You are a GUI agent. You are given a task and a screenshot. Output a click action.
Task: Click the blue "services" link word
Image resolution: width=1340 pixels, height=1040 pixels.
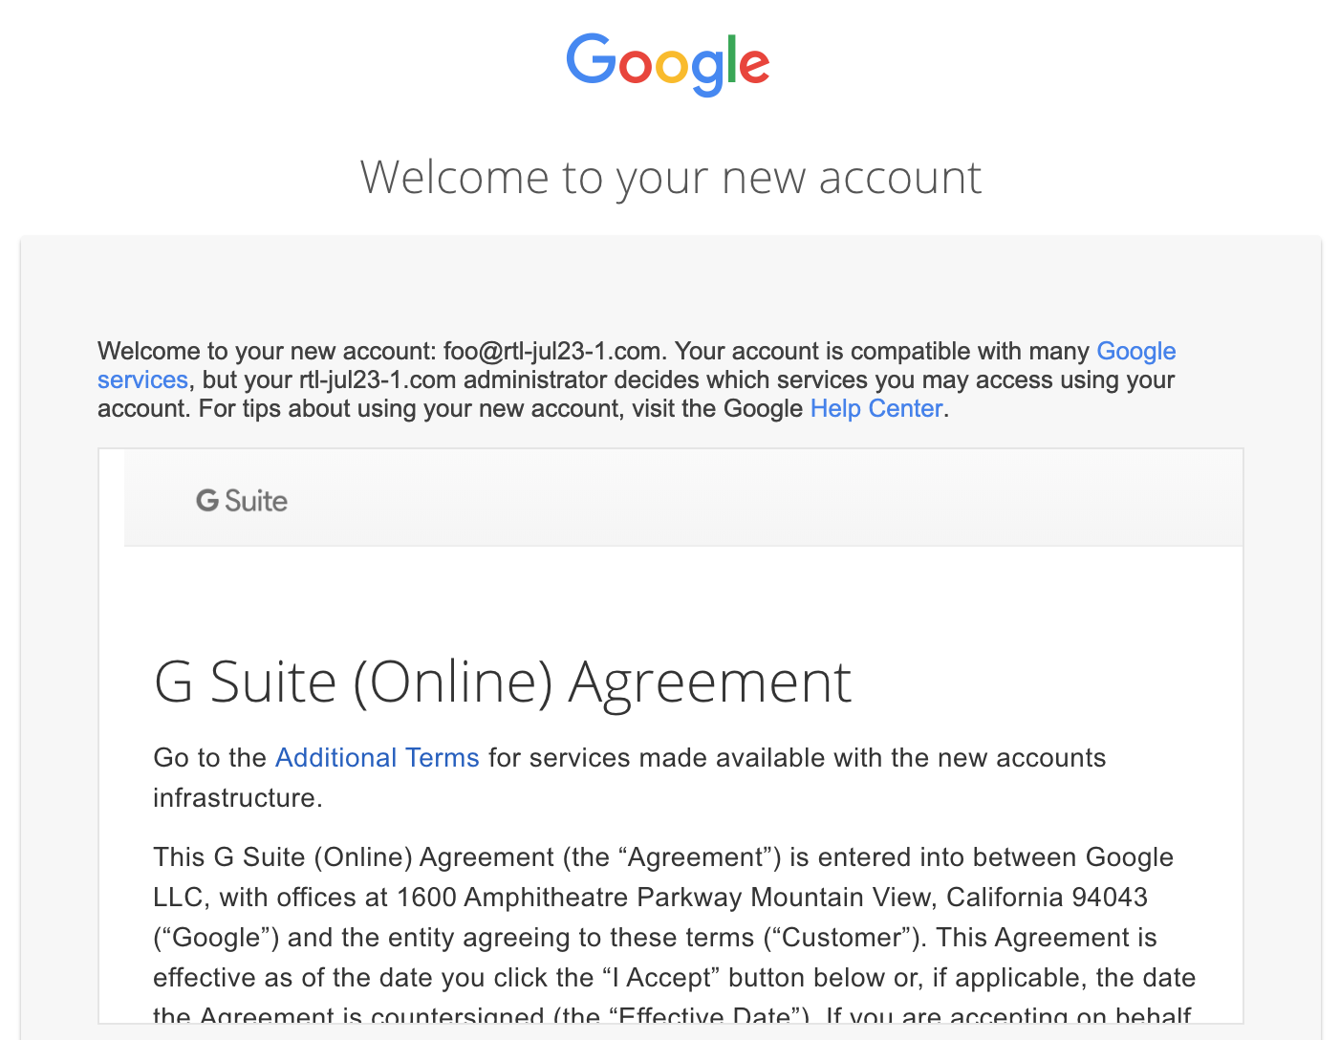[142, 379]
